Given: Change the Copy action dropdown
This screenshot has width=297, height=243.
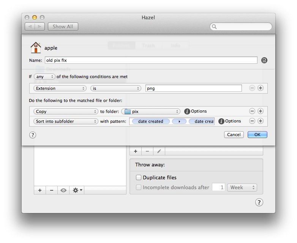Looking at the screenshot, I should tap(66, 111).
